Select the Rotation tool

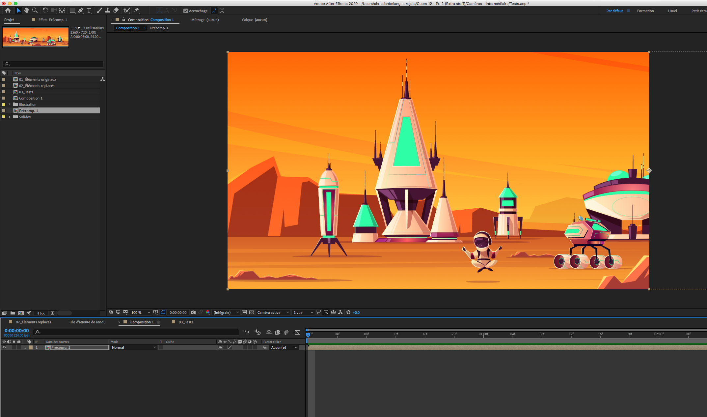[45, 11]
